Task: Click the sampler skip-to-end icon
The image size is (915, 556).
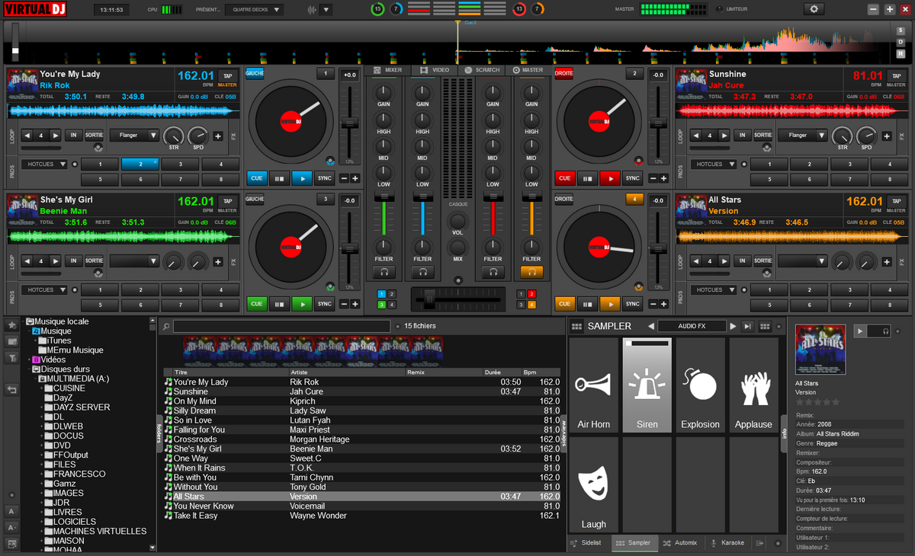Action: (x=748, y=326)
